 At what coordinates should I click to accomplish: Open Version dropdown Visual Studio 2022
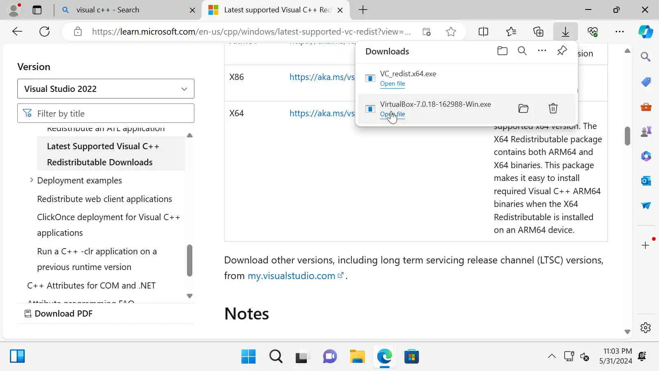click(x=106, y=89)
